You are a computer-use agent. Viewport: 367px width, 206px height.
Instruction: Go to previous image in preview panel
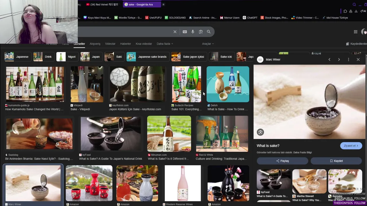329,60
